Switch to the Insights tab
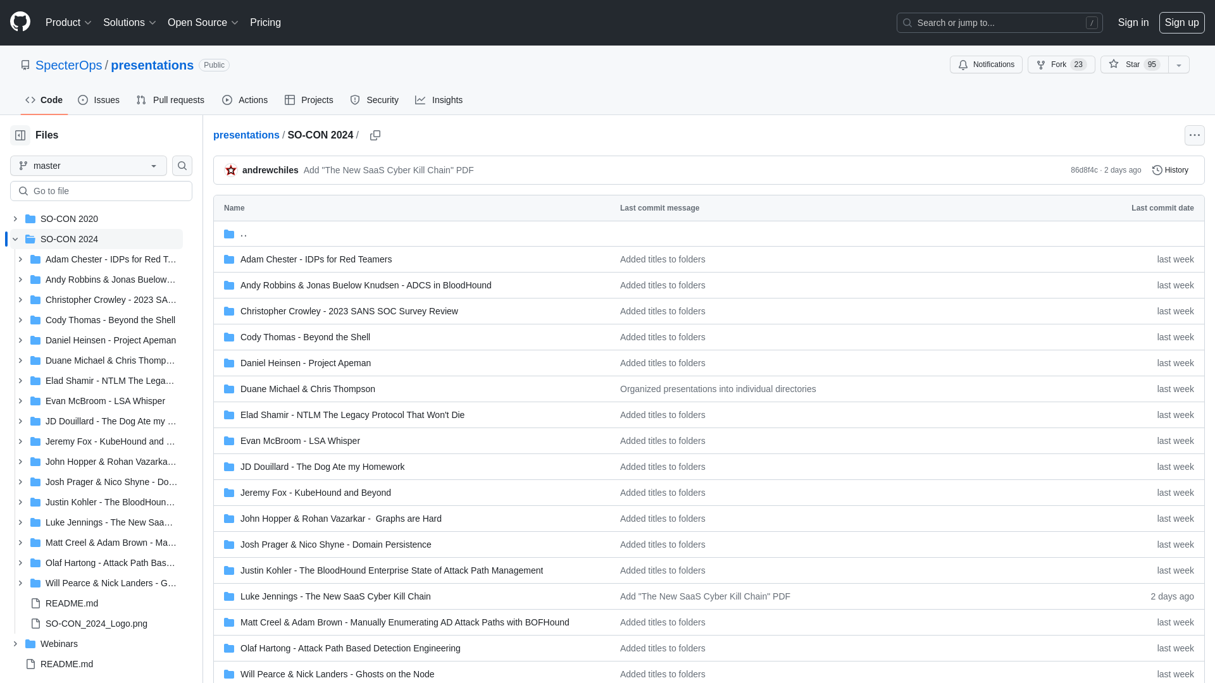1215x683 pixels. (439, 100)
